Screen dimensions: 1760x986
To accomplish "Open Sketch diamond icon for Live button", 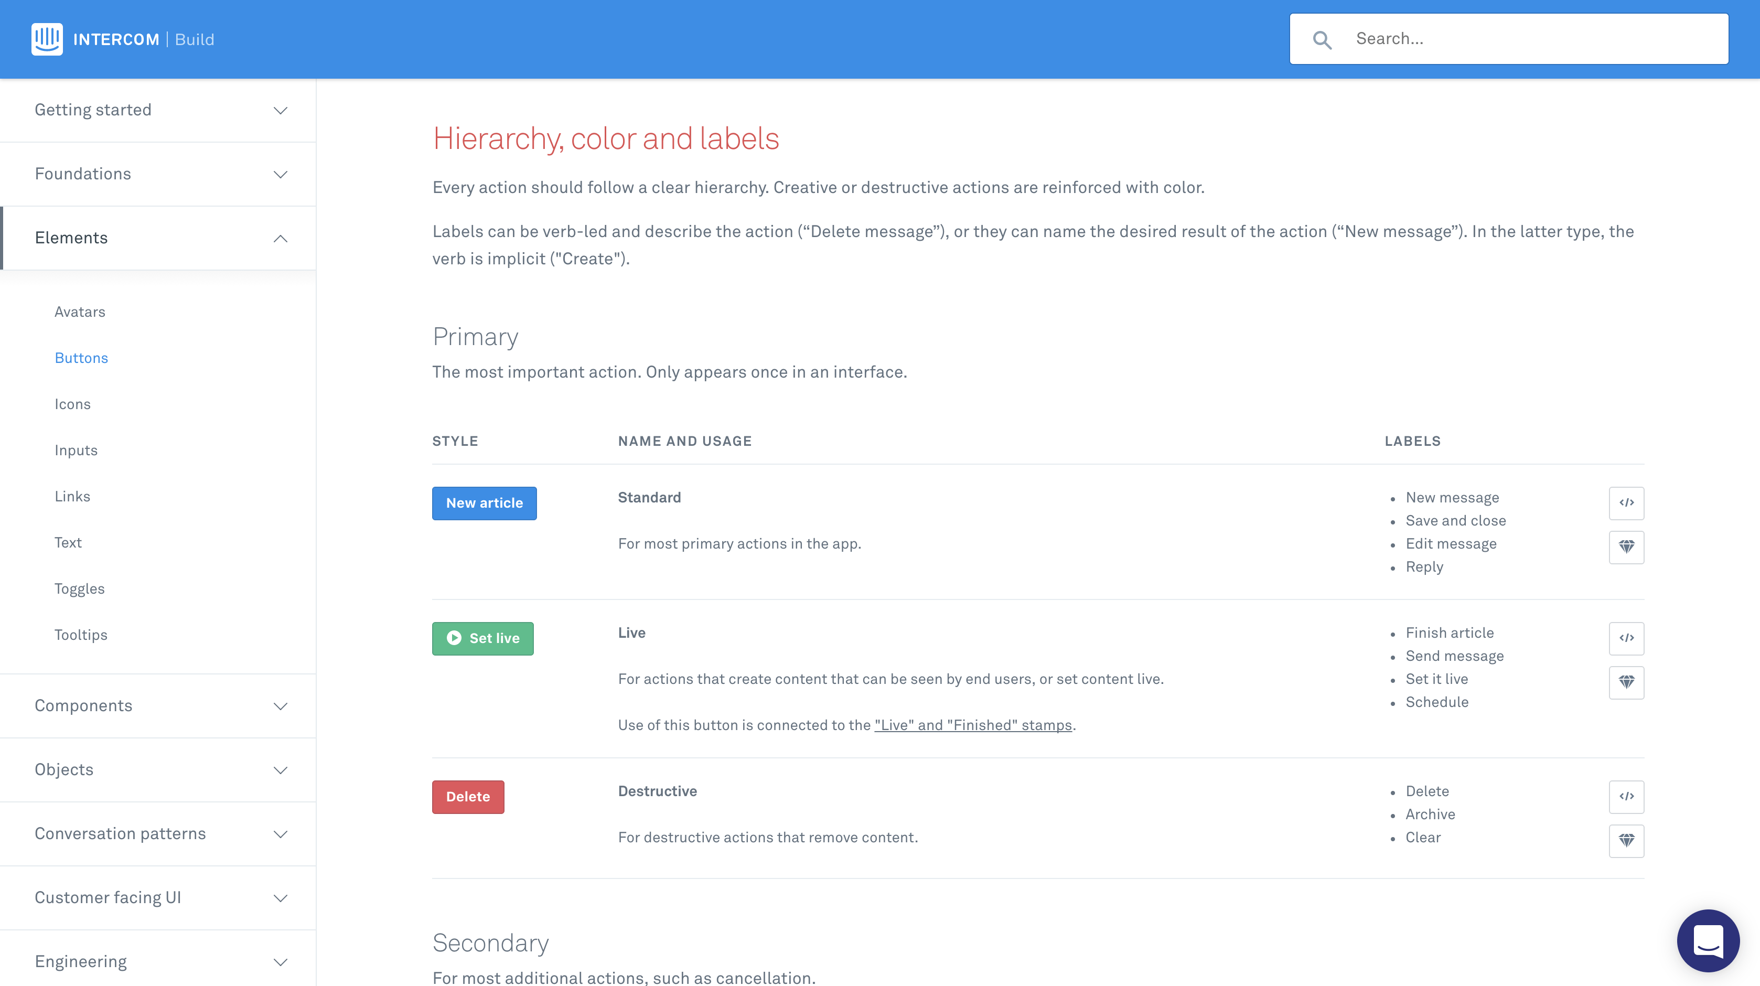I will pyautogui.click(x=1626, y=682).
